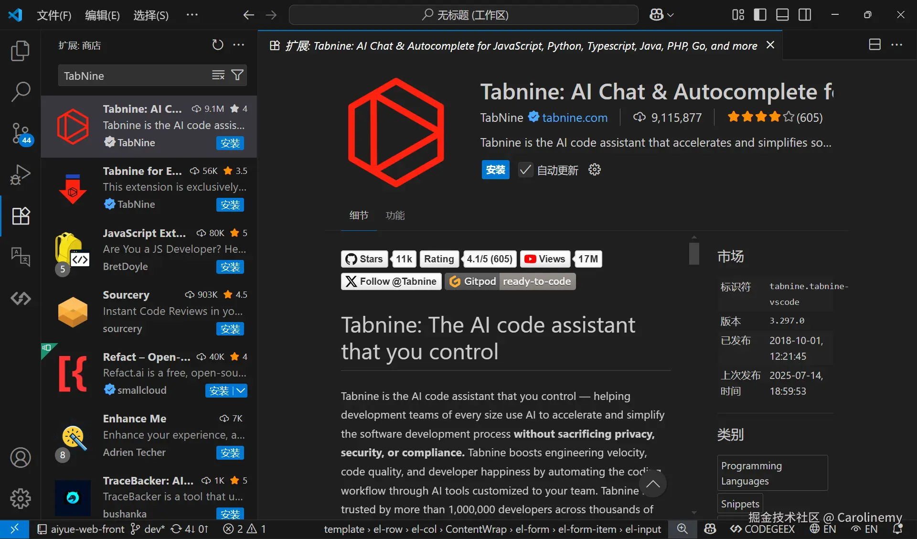The width and height of the screenshot is (917, 539).
Task: Switch to the 功能 features tab
Action: 395,216
